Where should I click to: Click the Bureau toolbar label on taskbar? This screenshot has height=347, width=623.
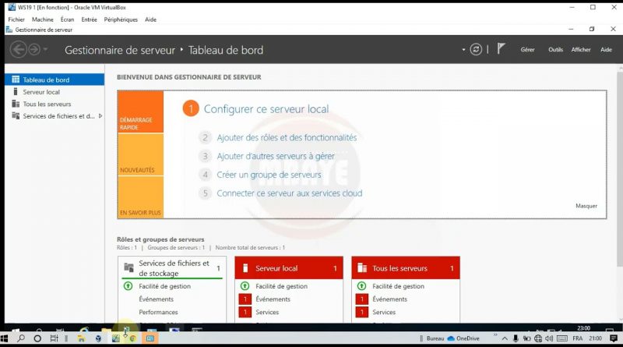click(x=435, y=338)
